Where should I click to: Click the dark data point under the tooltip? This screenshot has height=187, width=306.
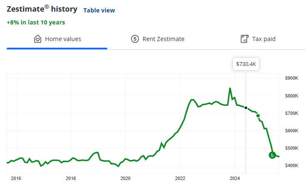[246, 108]
